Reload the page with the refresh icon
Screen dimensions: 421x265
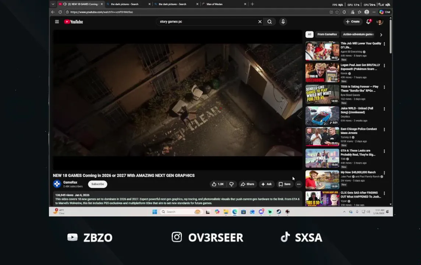(60, 12)
